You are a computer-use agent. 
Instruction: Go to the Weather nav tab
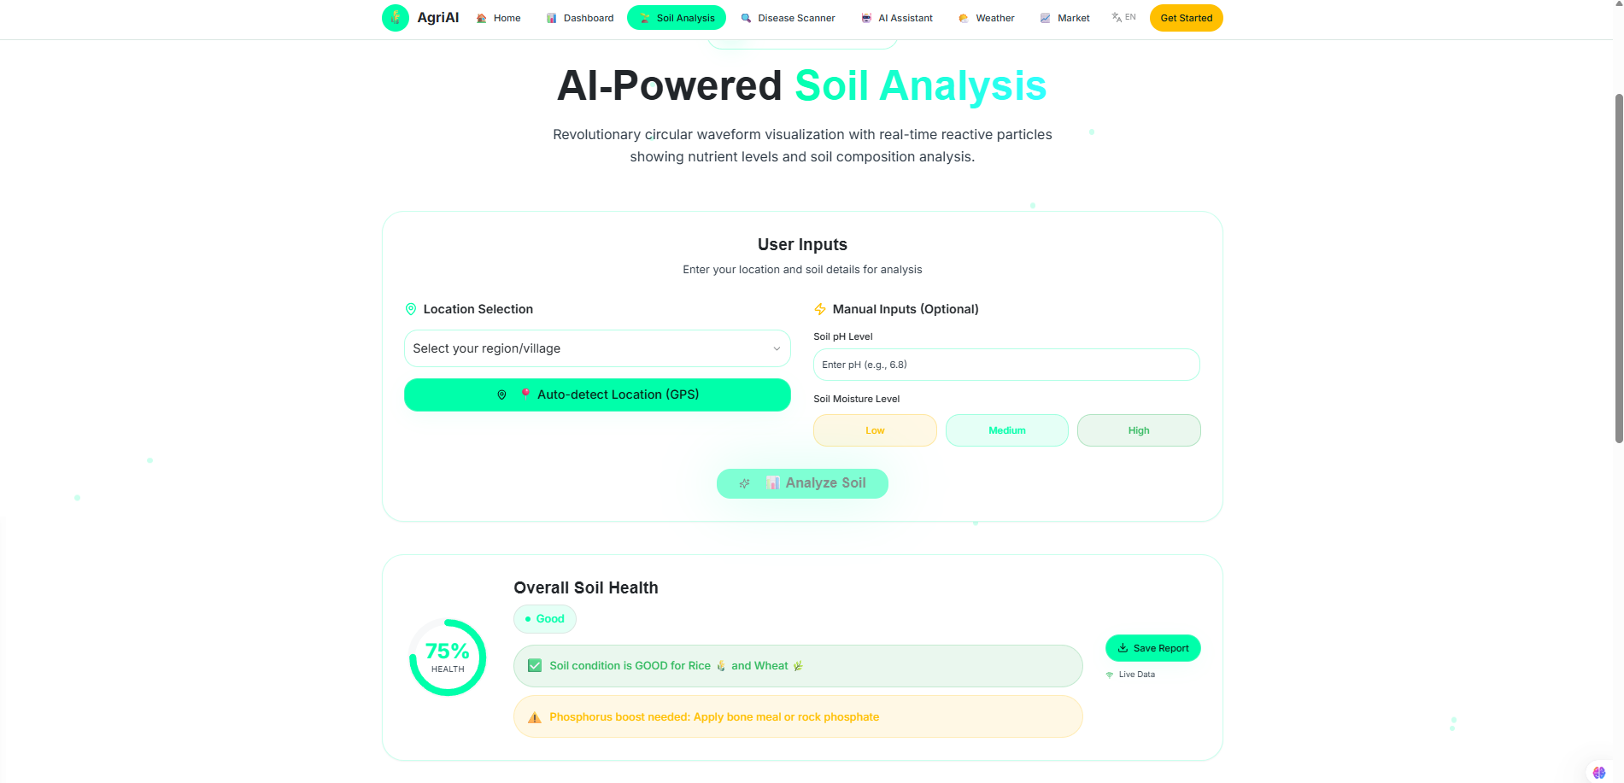pos(987,18)
